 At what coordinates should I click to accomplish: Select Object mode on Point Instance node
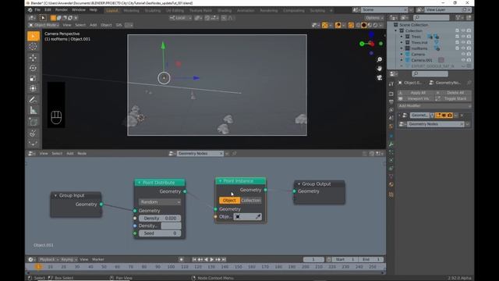pos(229,201)
